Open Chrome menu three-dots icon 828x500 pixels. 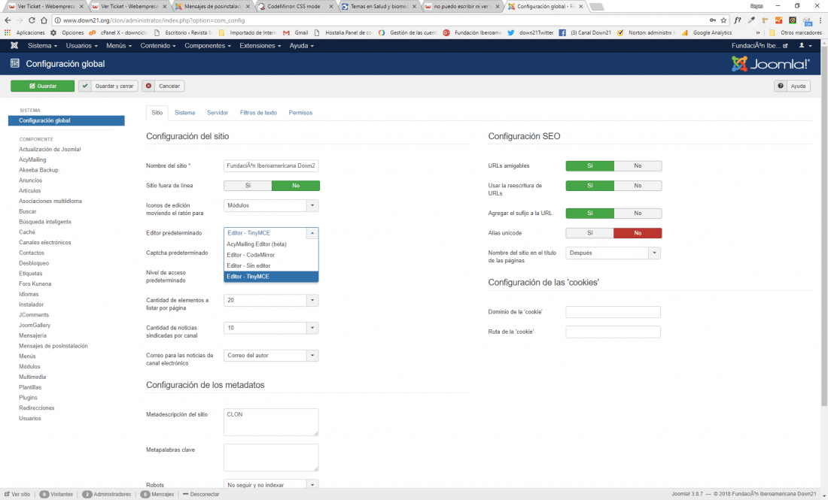(820, 20)
